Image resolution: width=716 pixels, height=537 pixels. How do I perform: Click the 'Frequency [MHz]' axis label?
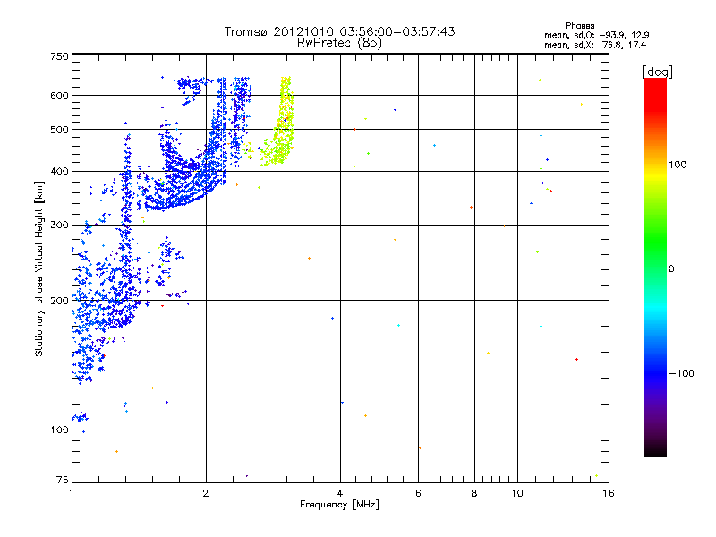[x=339, y=505]
